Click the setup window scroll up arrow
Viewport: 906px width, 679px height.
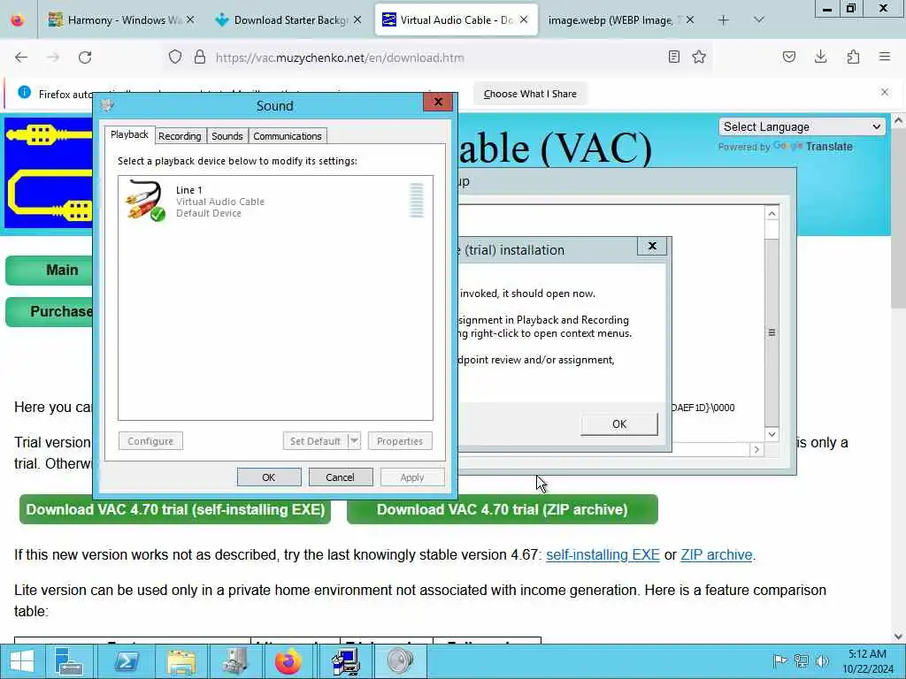(772, 214)
